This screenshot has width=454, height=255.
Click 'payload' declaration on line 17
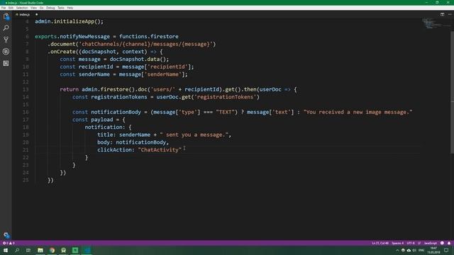click(102, 120)
